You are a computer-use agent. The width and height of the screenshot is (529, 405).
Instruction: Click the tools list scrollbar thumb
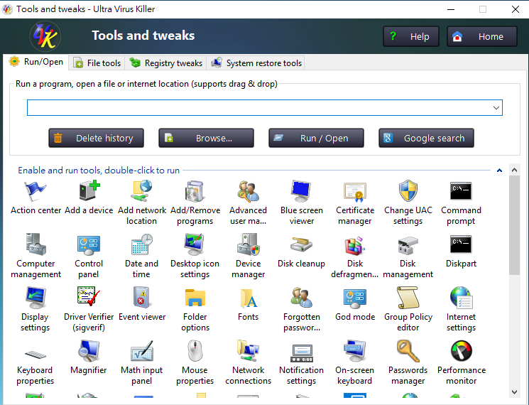click(514, 225)
